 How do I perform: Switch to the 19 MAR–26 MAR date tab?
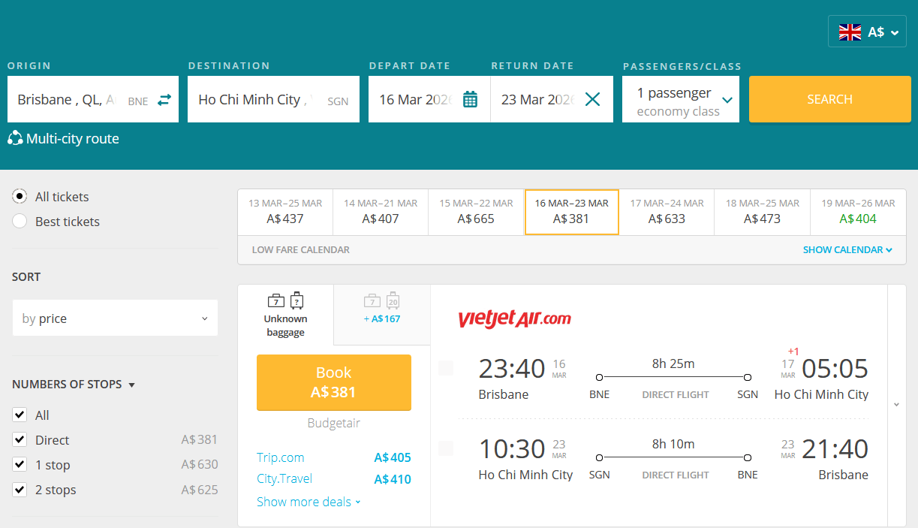(858, 212)
